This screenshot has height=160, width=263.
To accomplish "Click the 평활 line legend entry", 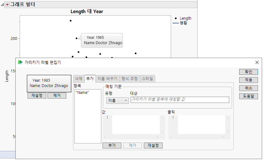I will click(x=180, y=23).
